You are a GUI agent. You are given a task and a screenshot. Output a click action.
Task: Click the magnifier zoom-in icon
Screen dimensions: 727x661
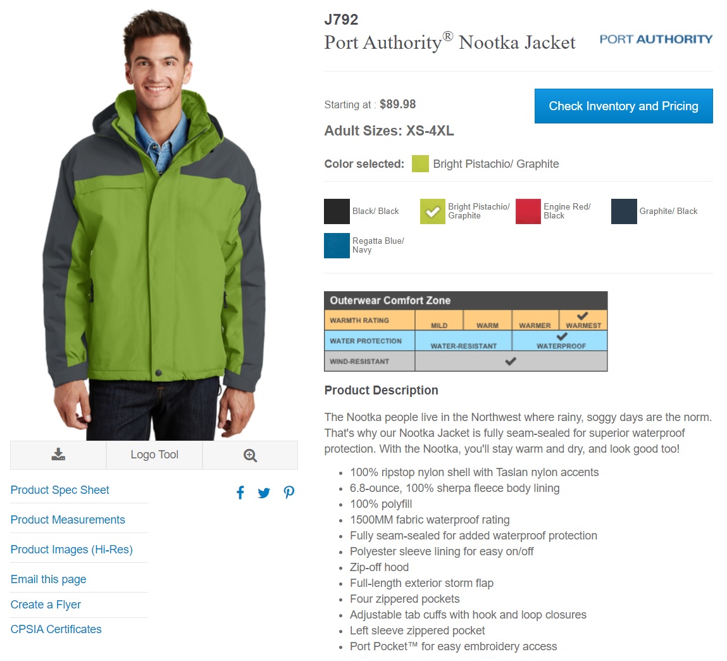pos(250,455)
